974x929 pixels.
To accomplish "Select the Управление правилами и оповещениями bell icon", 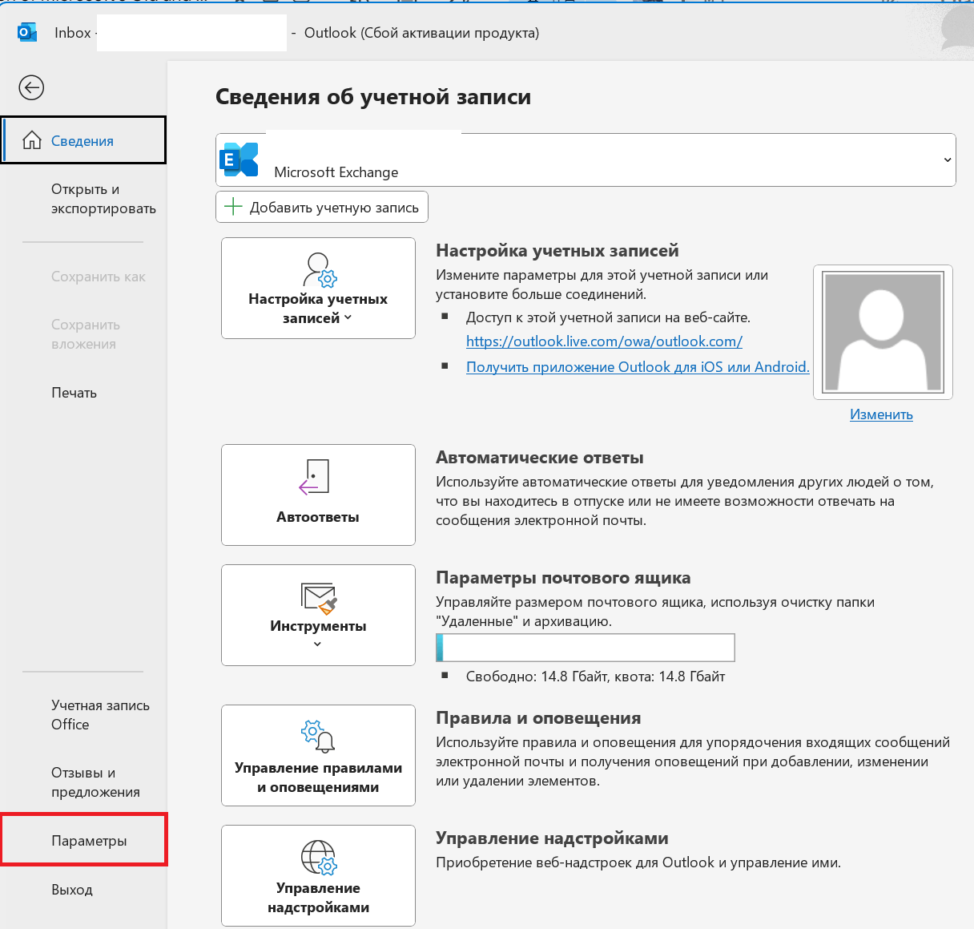I will point(317,736).
